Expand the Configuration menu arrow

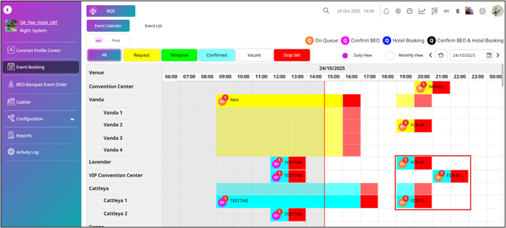[x=72, y=120]
